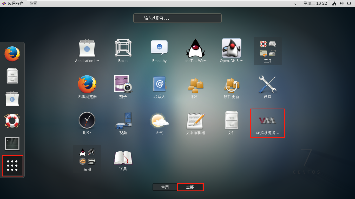Open Application Installer from the app grid
Screen dimensions: 355x199
click(x=87, y=51)
